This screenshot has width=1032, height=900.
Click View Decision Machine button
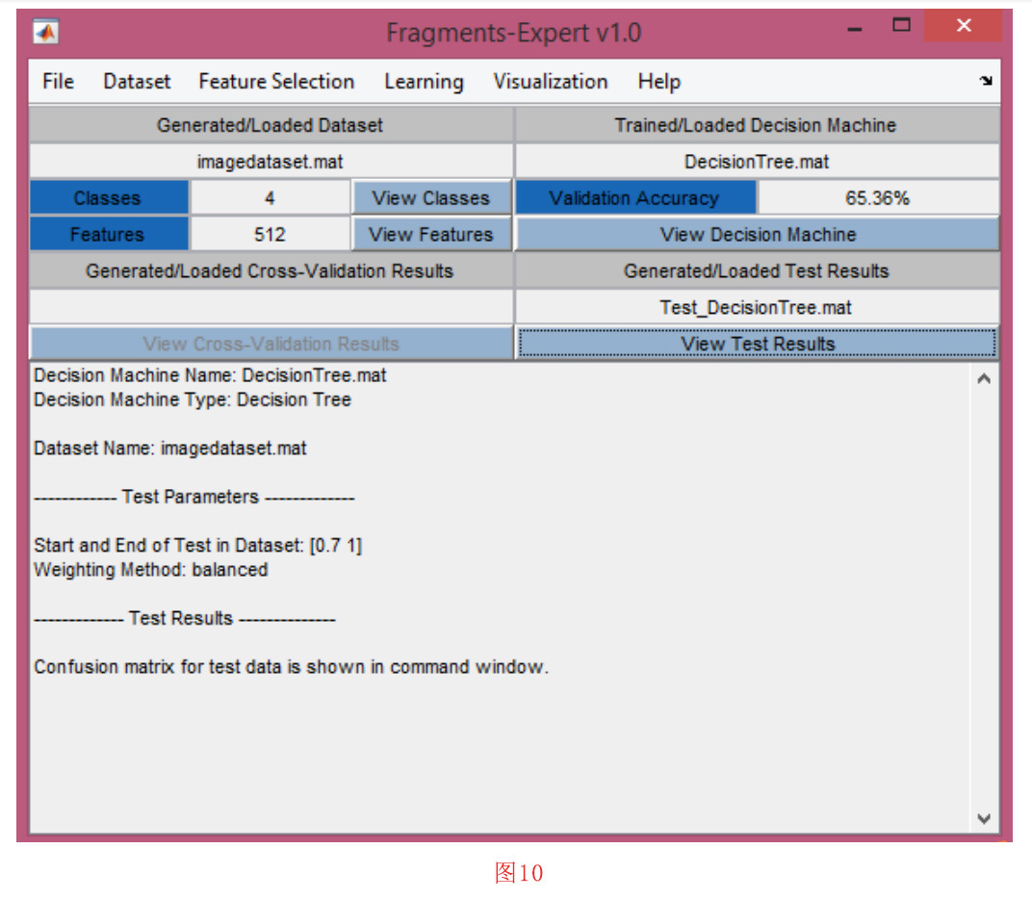(x=758, y=234)
